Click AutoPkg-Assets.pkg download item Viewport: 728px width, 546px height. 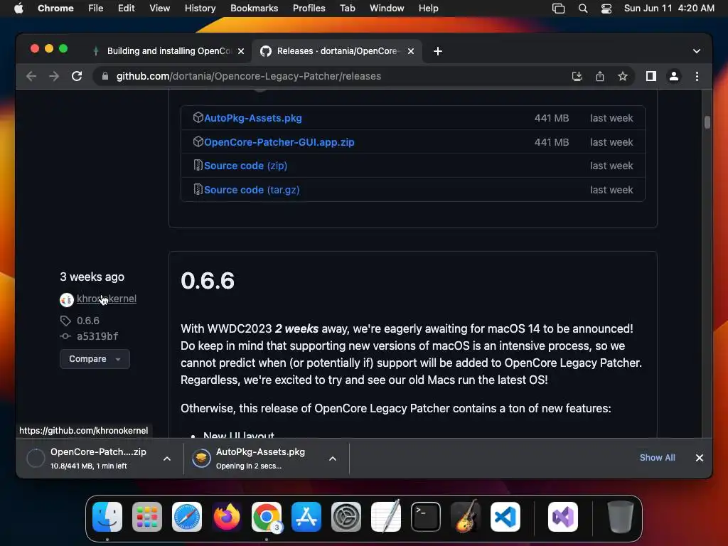(260, 459)
